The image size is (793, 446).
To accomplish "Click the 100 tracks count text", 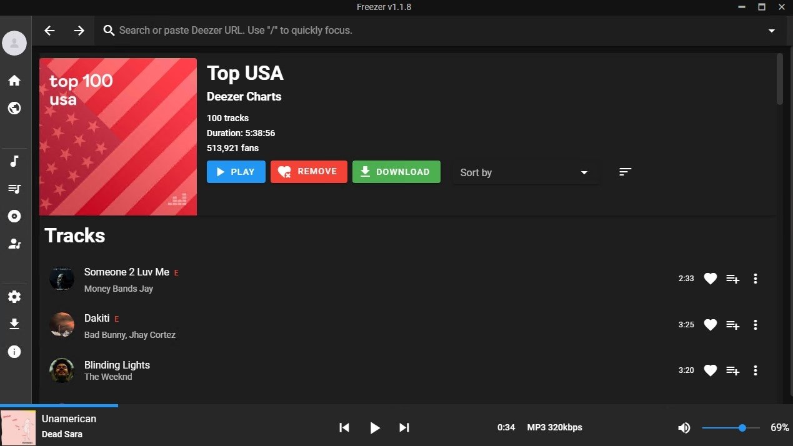I will (227, 118).
